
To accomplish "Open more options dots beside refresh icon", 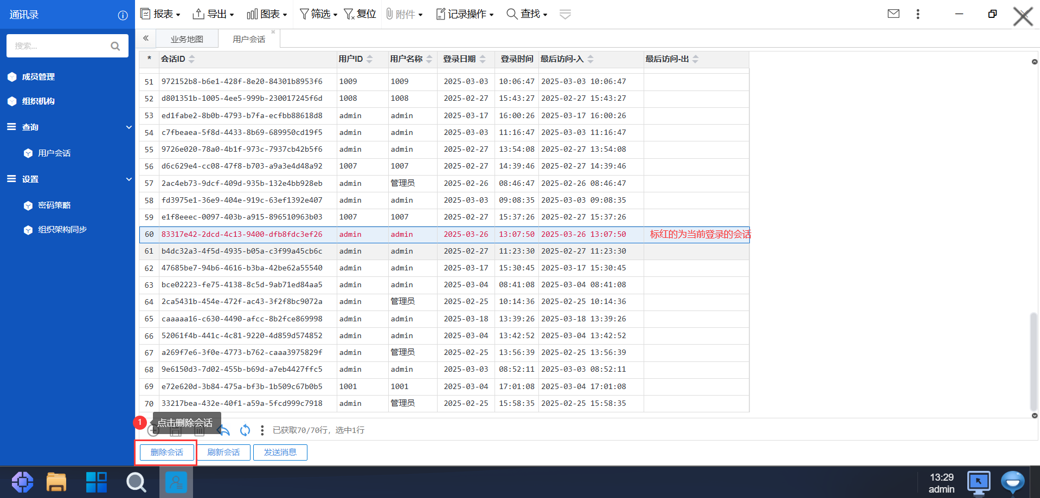I will tap(262, 430).
